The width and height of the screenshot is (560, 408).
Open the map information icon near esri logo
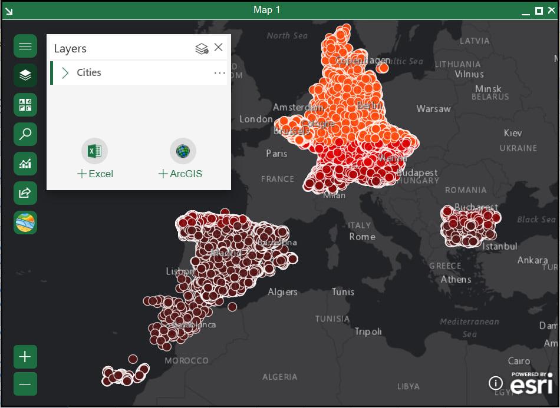(x=495, y=384)
